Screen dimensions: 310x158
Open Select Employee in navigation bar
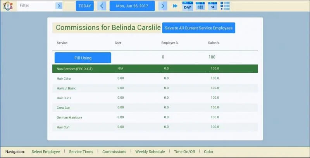[46, 152]
